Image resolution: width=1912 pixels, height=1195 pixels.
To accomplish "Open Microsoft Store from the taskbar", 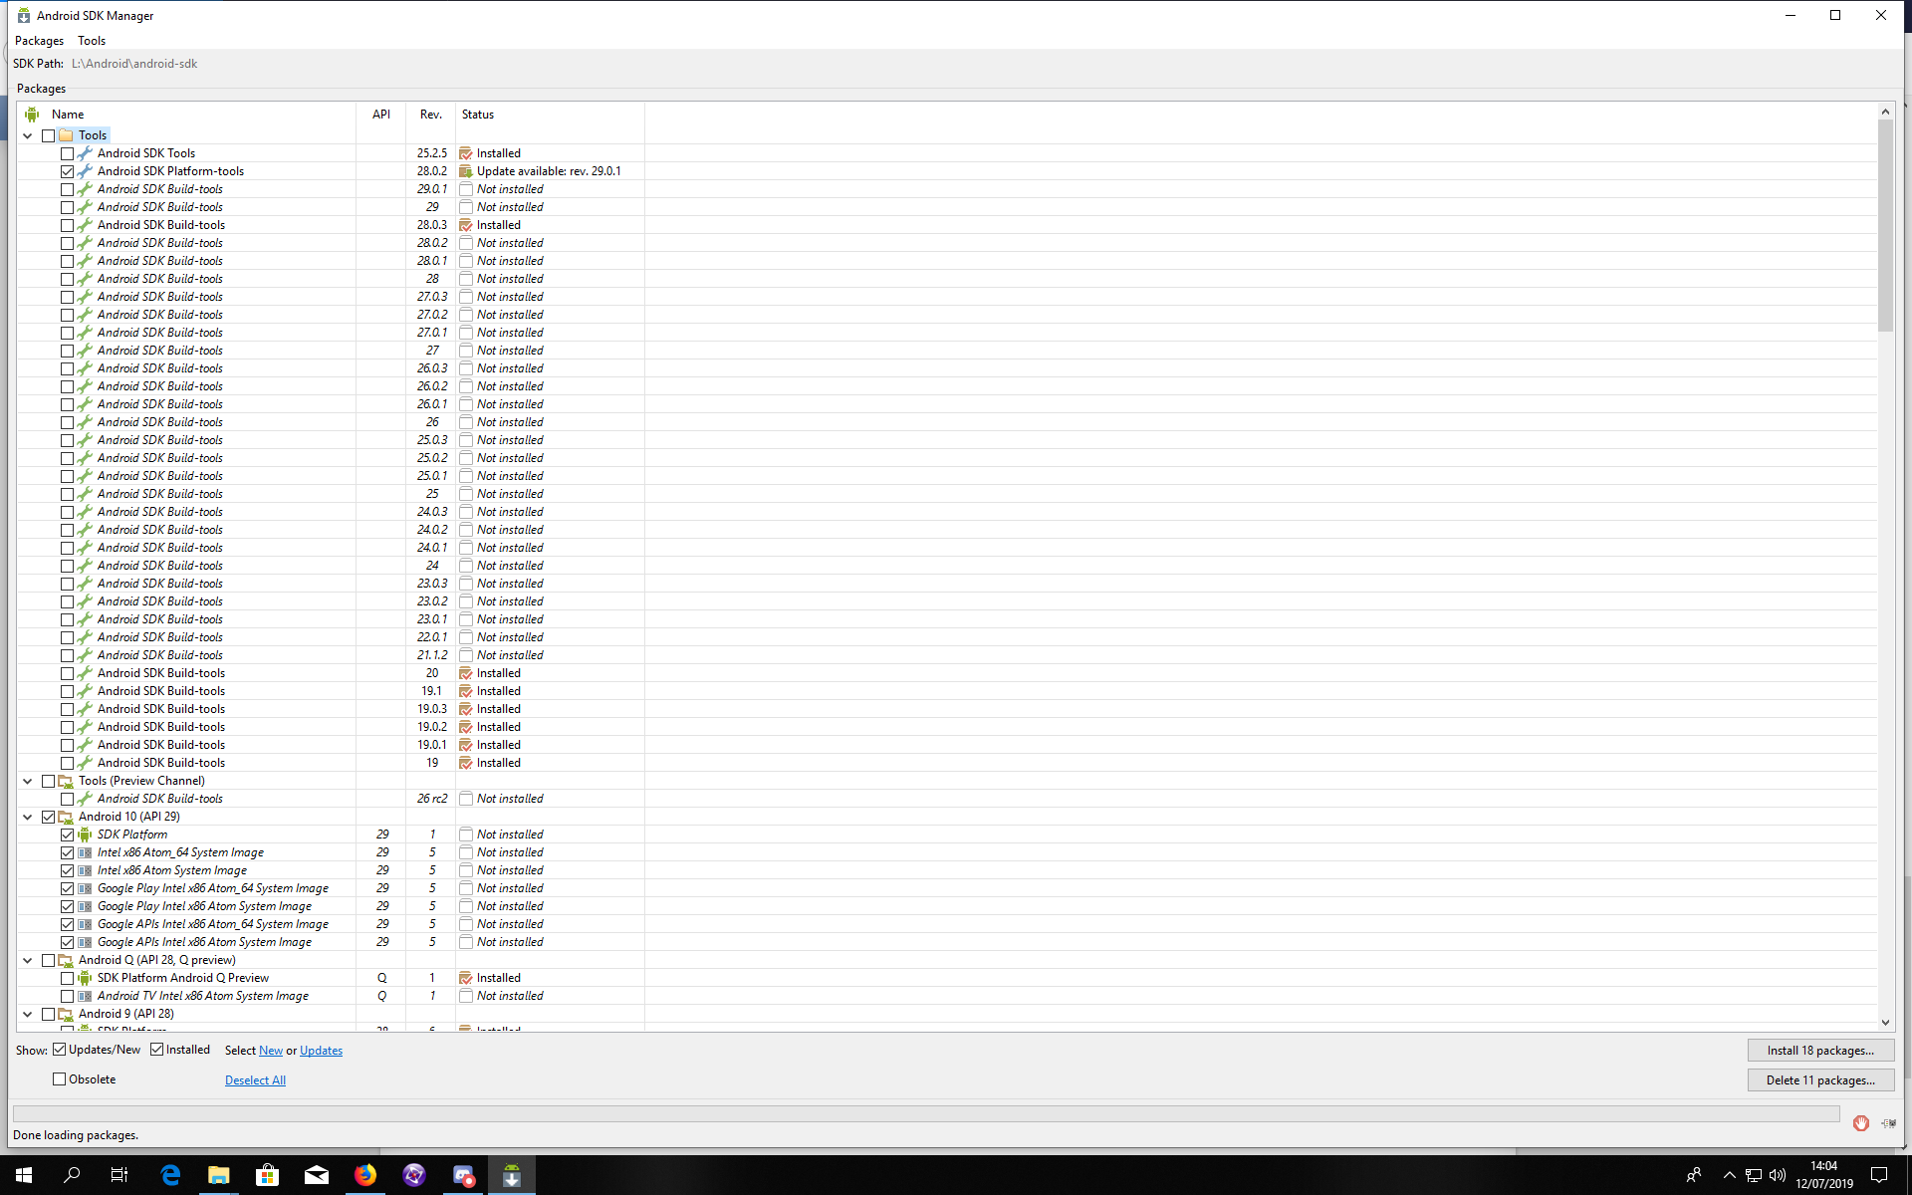I will (x=268, y=1175).
